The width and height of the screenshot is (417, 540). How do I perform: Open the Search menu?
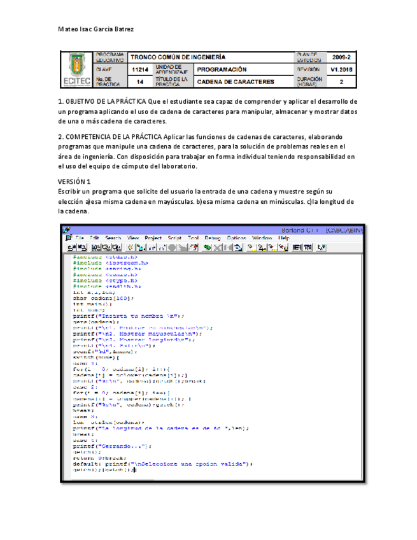point(113,238)
